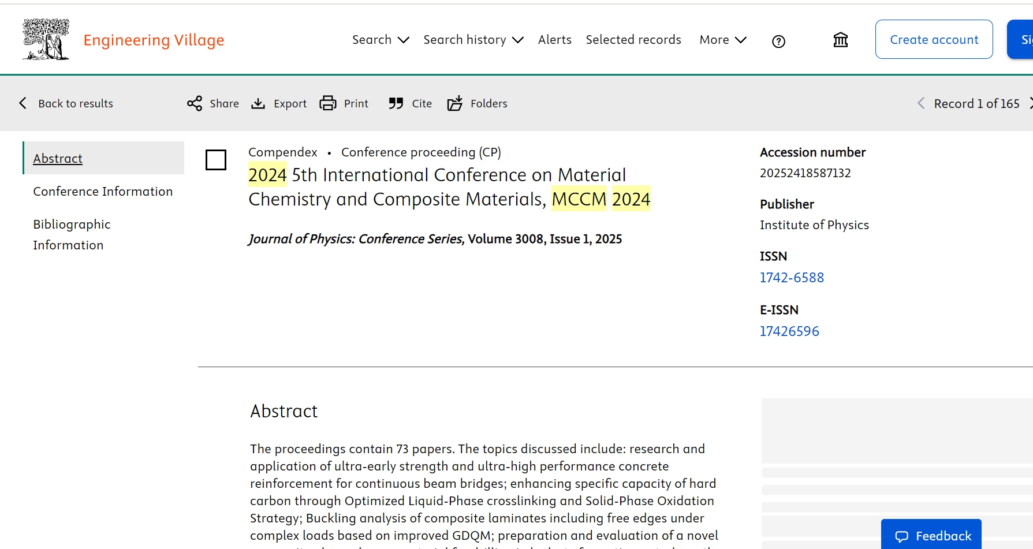Click the Share icon
This screenshot has width=1033, height=549.
click(195, 103)
